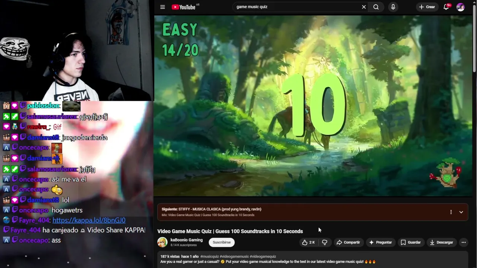Click the Siguiente STIFFY - MUSICA CLASICA entry
This screenshot has width=477, height=268.
(211, 209)
